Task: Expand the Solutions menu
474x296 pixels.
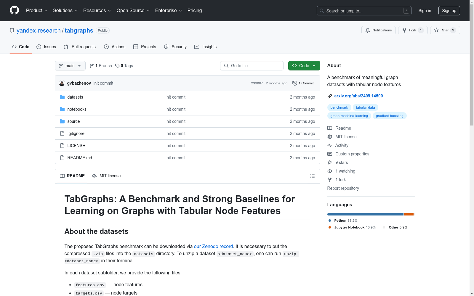Action: (x=65, y=10)
